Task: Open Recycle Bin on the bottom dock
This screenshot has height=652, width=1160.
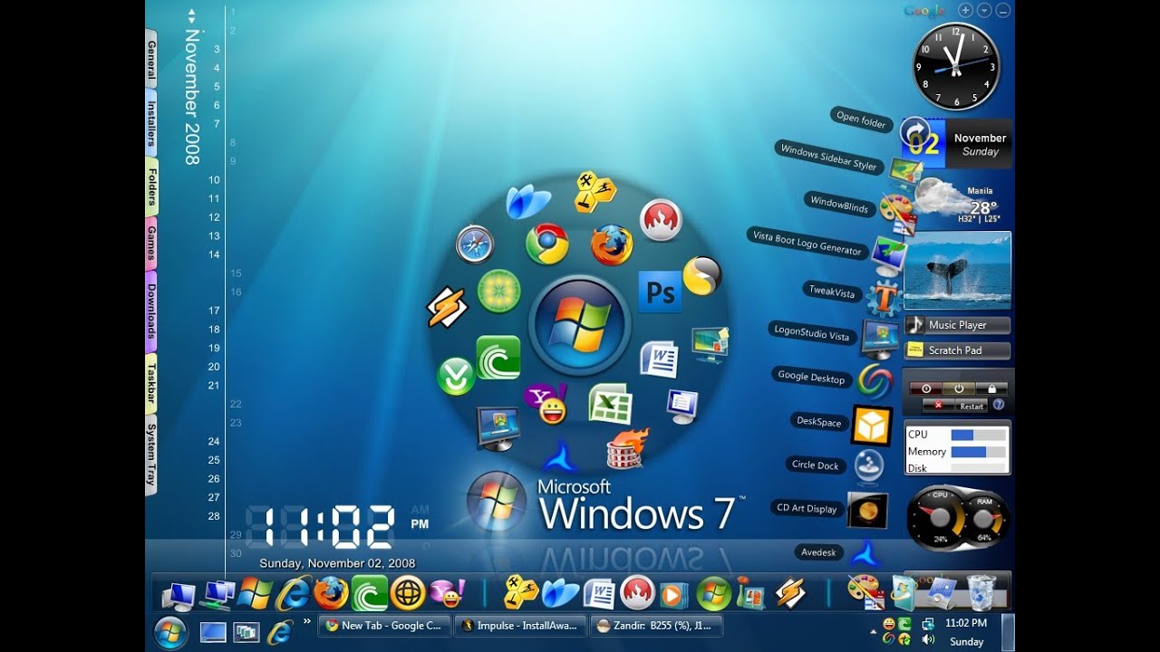Action: pos(981,593)
